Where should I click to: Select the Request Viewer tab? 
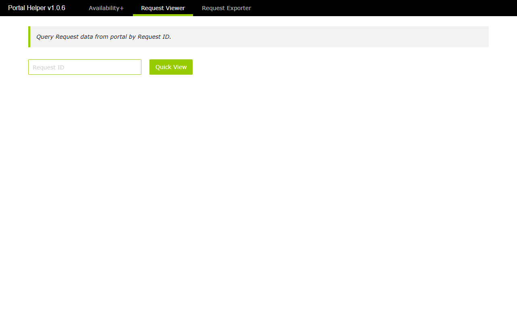(x=163, y=8)
